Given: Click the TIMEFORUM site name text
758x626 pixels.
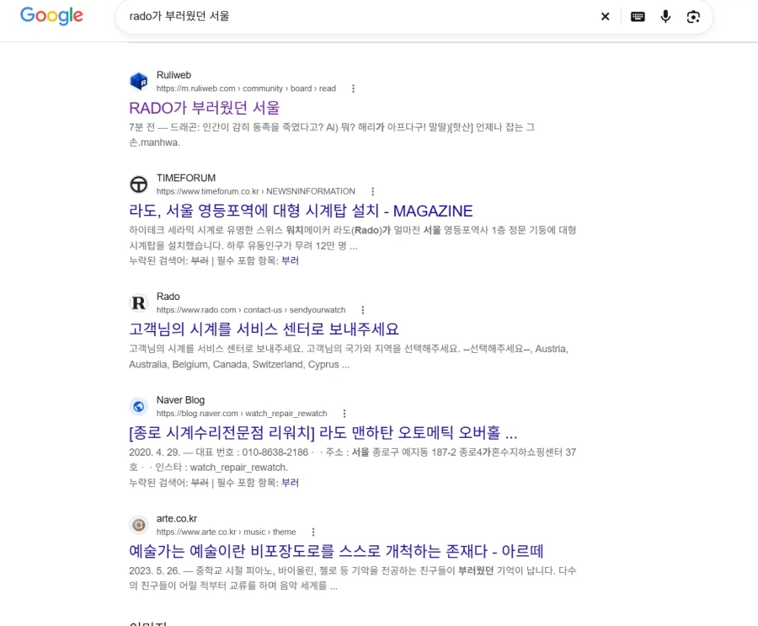Looking at the screenshot, I should [x=186, y=178].
